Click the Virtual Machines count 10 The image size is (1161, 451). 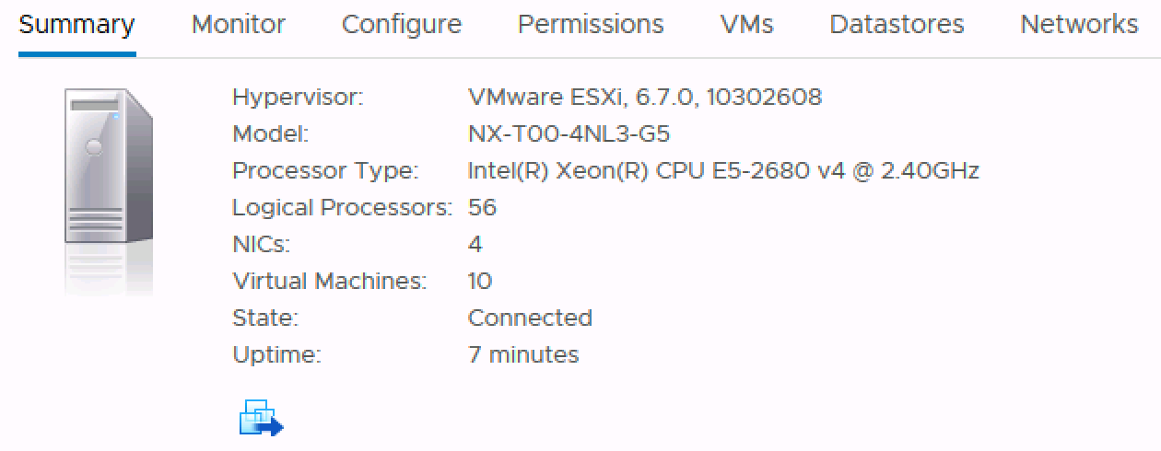(480, 281)
